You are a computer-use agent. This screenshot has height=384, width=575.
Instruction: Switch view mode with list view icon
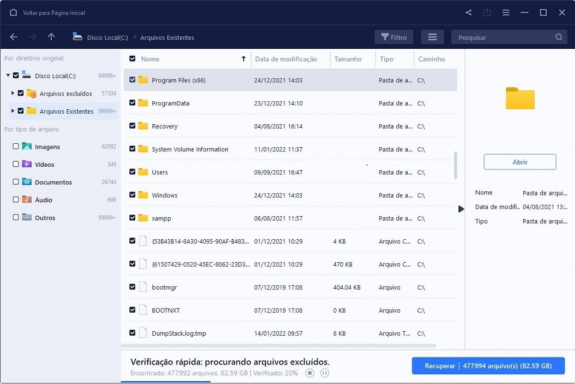point(432,37)
